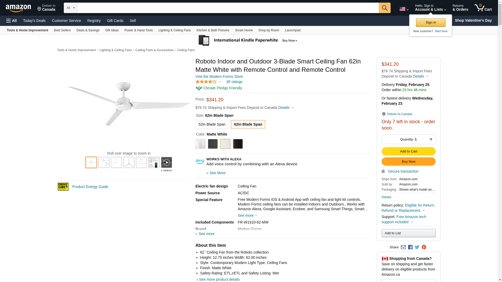Click the search text field
502x282 pixels.
coord(228,8)
